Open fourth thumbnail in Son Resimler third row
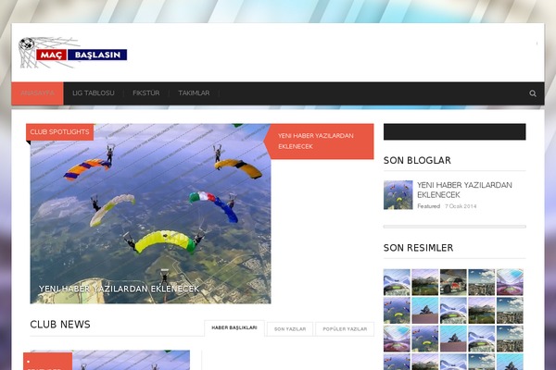This screenshot has height=370, width=556. (x=482, y=339)
